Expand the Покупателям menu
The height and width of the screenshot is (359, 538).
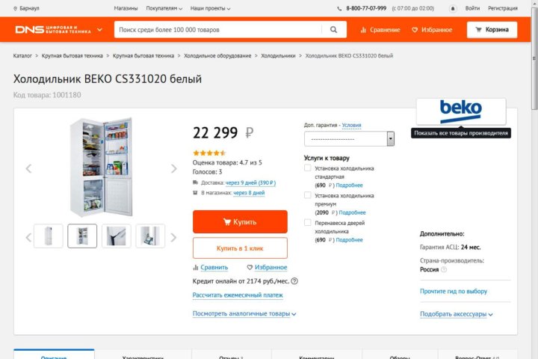164,8
